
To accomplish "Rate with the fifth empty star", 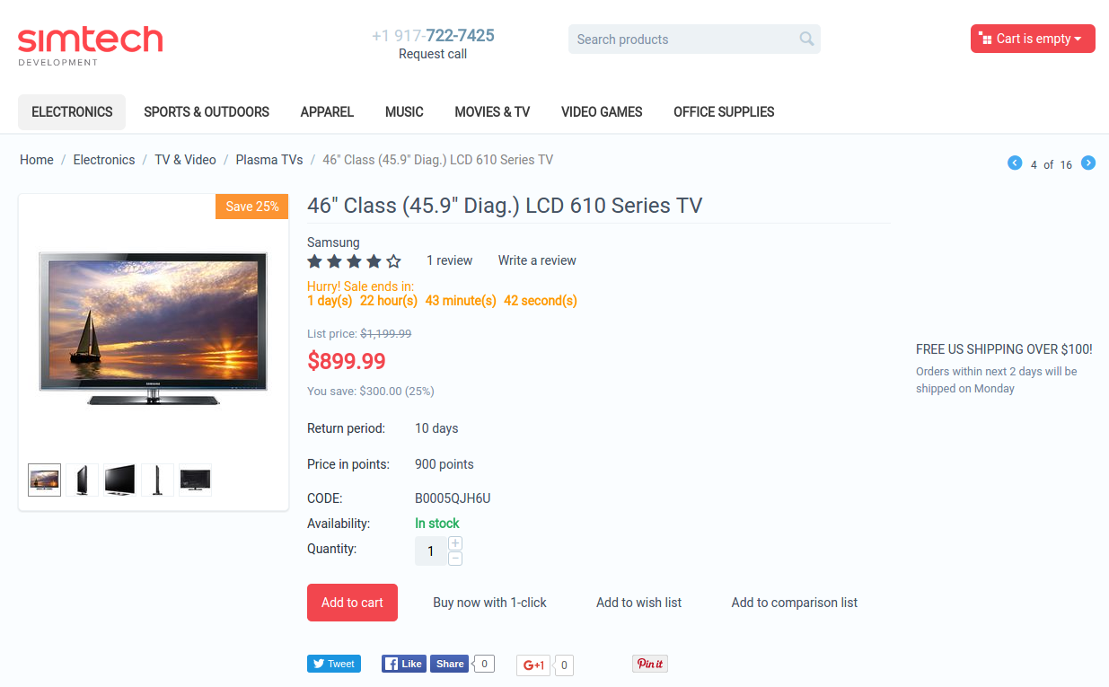I will point(393,261).
